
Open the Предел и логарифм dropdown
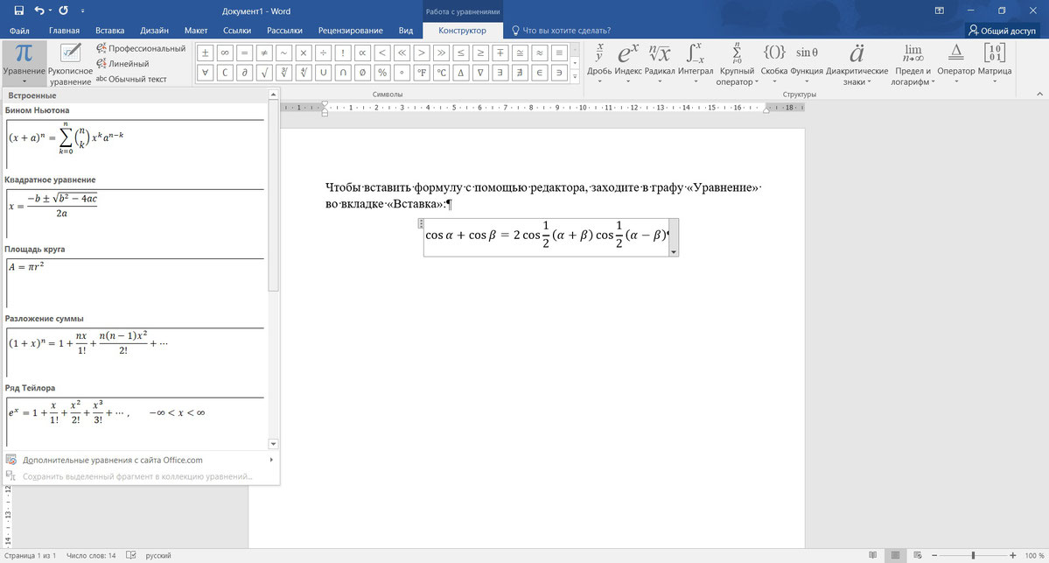pyautogui.click(x=913, y=63)
